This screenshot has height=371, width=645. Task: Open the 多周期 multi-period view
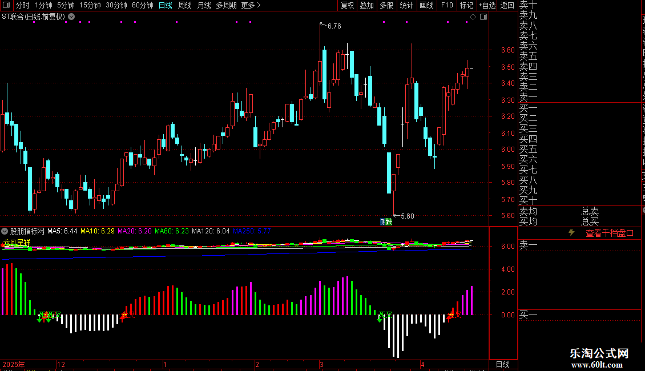tap(226, 5)
